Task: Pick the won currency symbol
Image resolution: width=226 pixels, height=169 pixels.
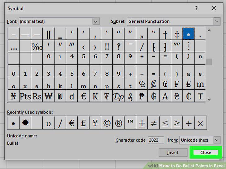Action: pos(48,96)
